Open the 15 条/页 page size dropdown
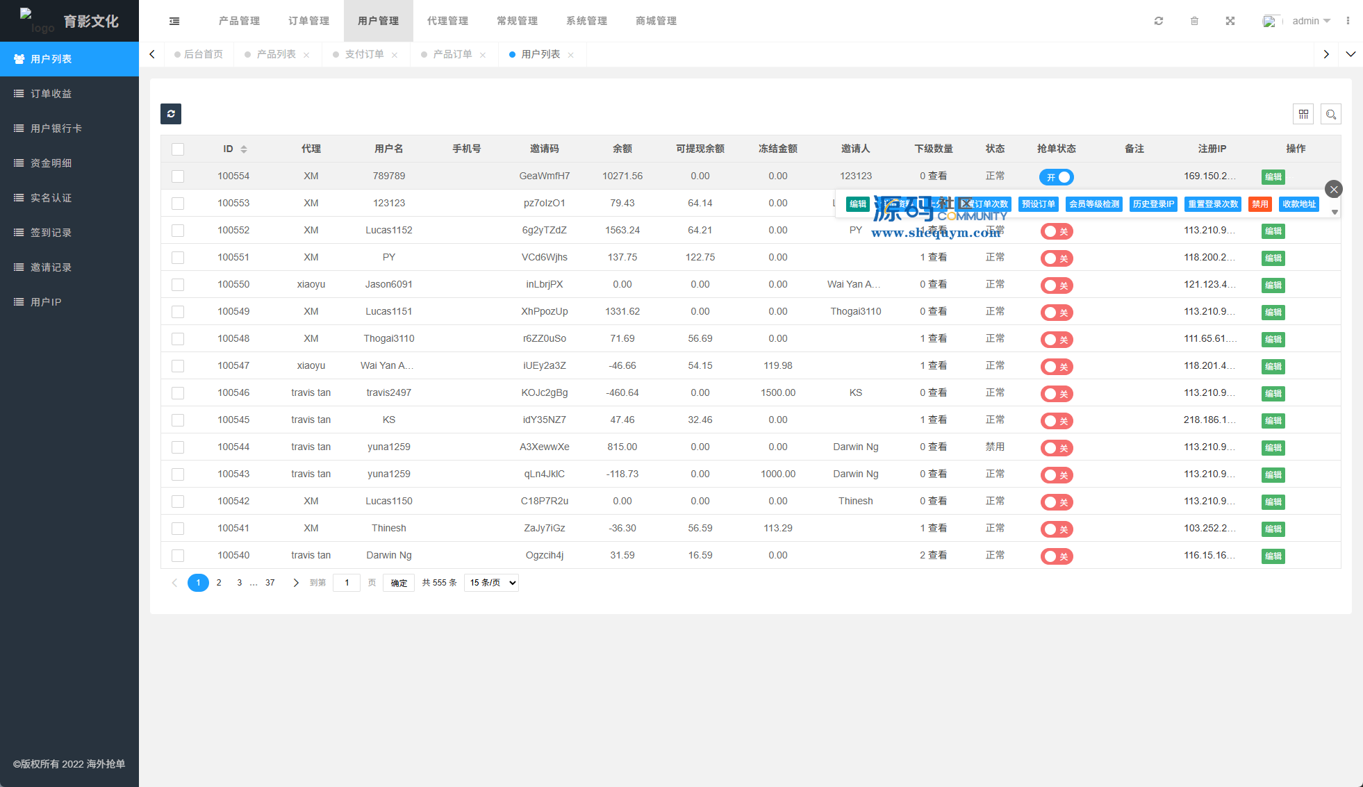Screen dimensions: 1363x787 tap(493, 583)
